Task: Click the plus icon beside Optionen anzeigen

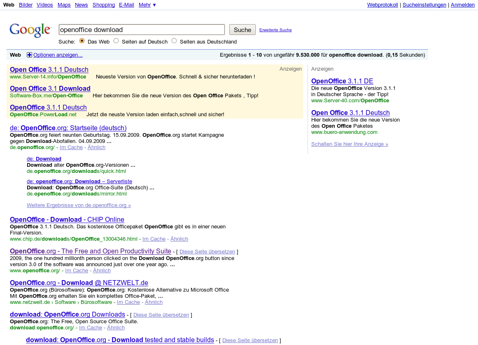Action: [x=29, y=55]
